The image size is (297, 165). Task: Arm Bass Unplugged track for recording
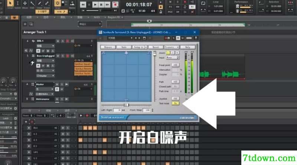(67, 56)
